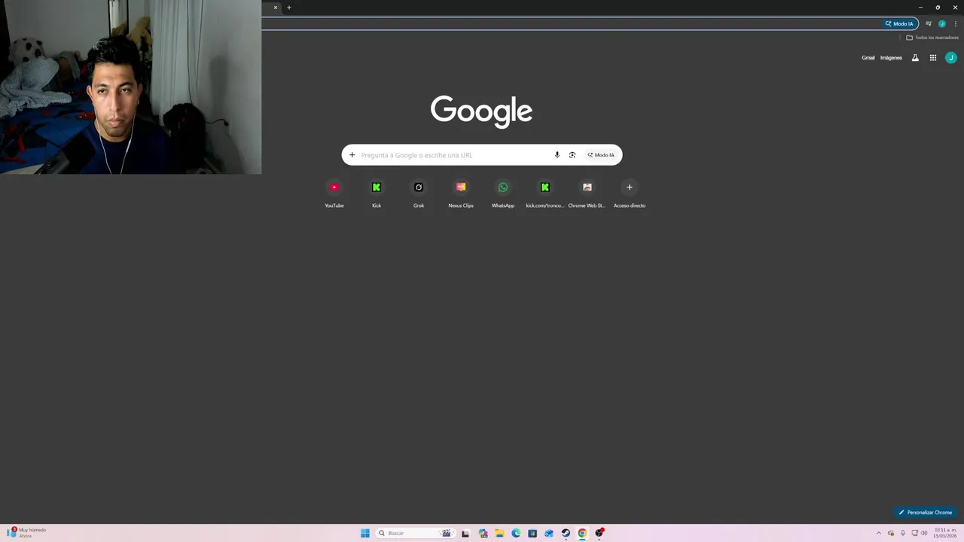Open Todos los marcadores folder
Screen dimensions: 964x542
click(x=932, y=38)
